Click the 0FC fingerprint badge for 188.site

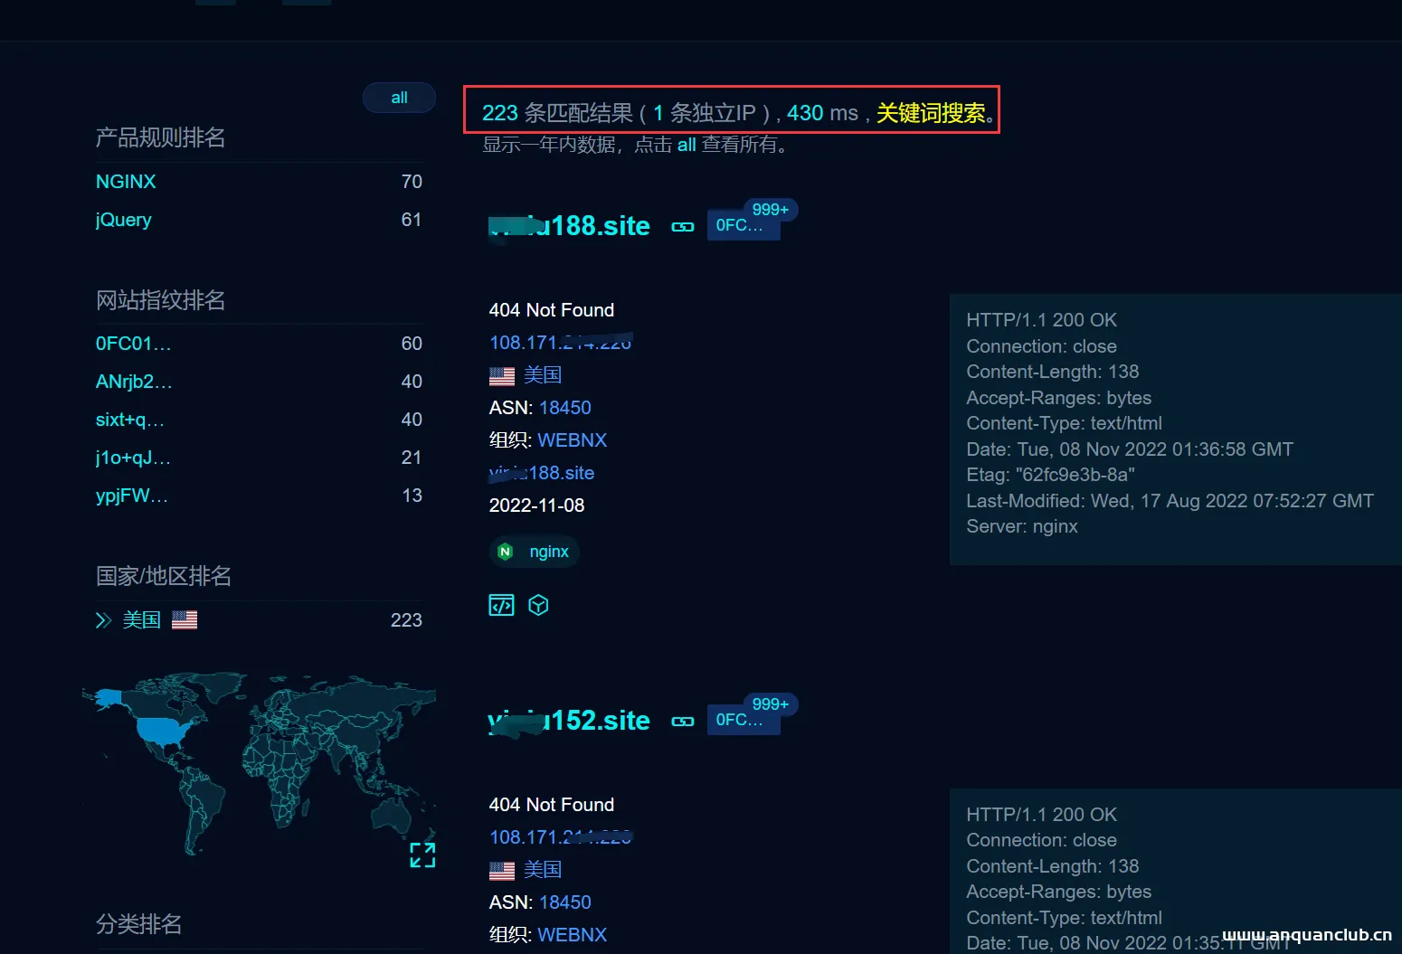741,225
